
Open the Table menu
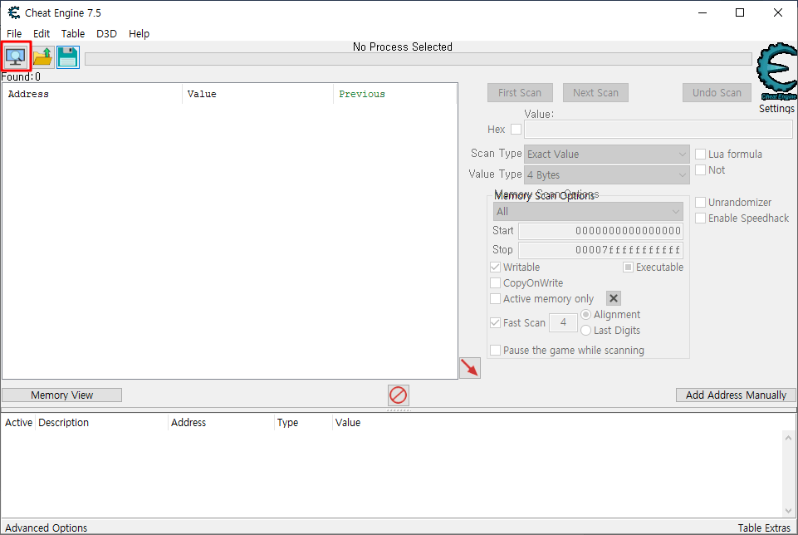pyautogui.click(x=73, y=33)
